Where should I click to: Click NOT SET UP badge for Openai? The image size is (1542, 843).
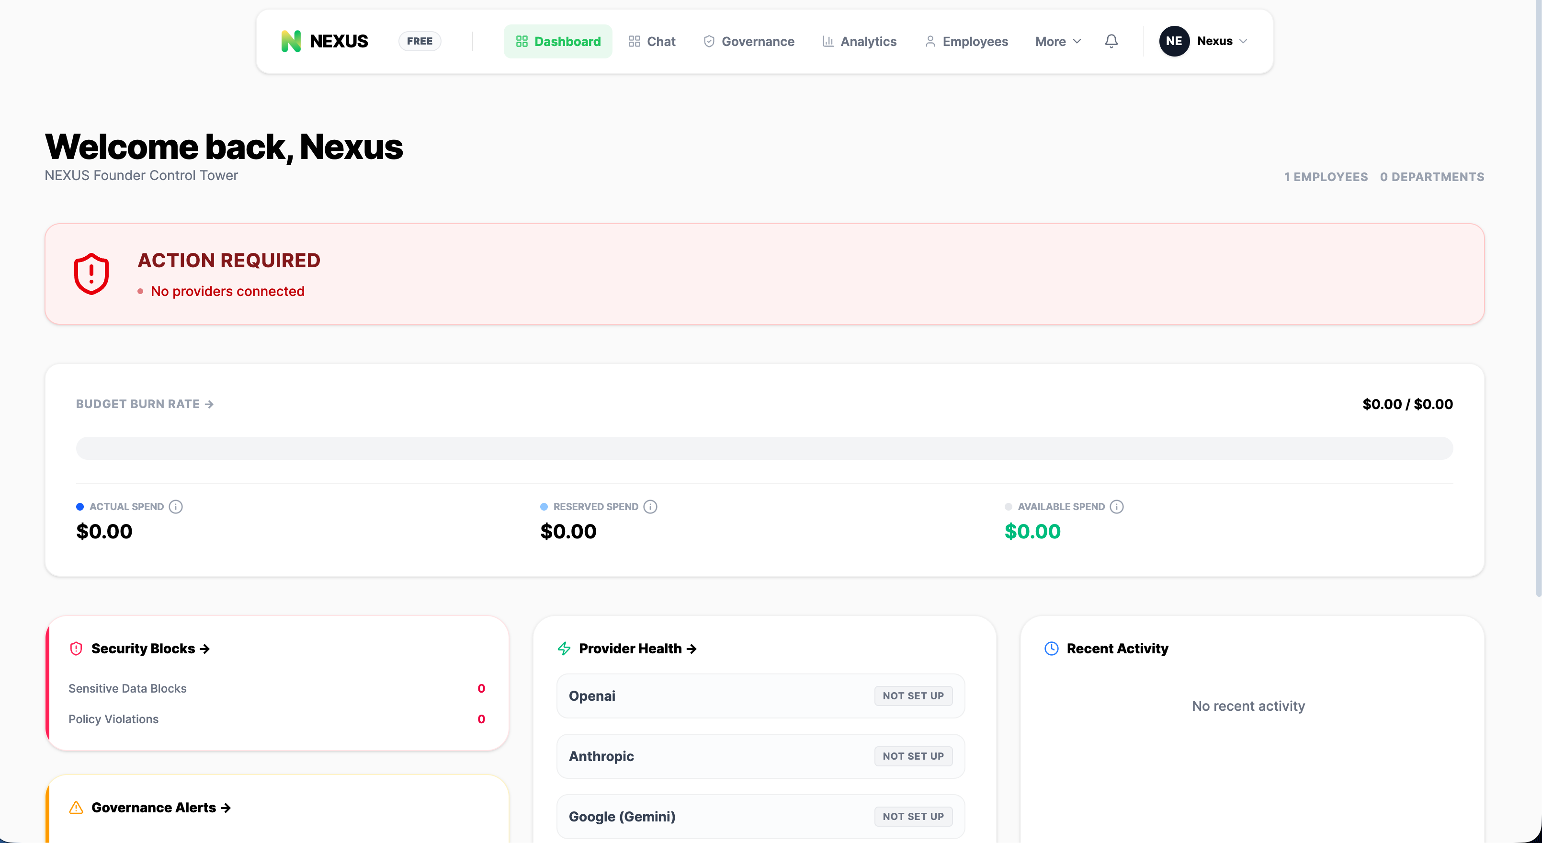click(x=913, y=695)
